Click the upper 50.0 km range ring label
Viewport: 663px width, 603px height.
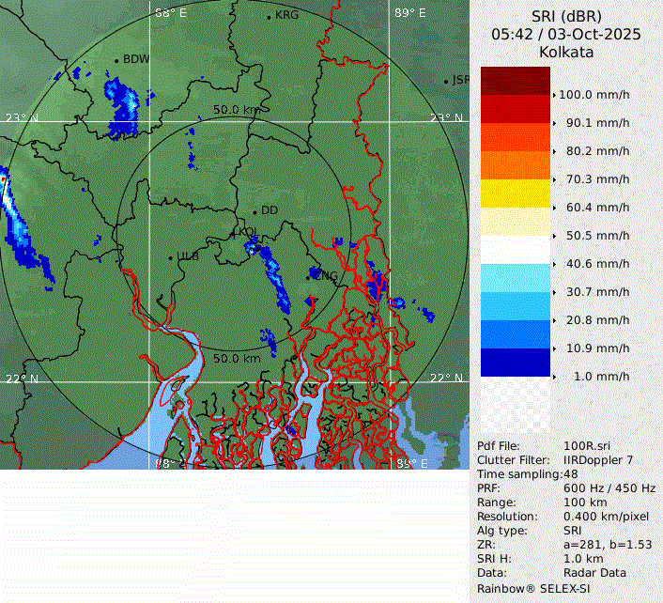tap(237, 110)
